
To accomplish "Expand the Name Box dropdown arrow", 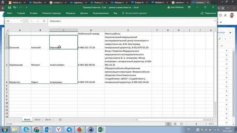I will [21, 21].
